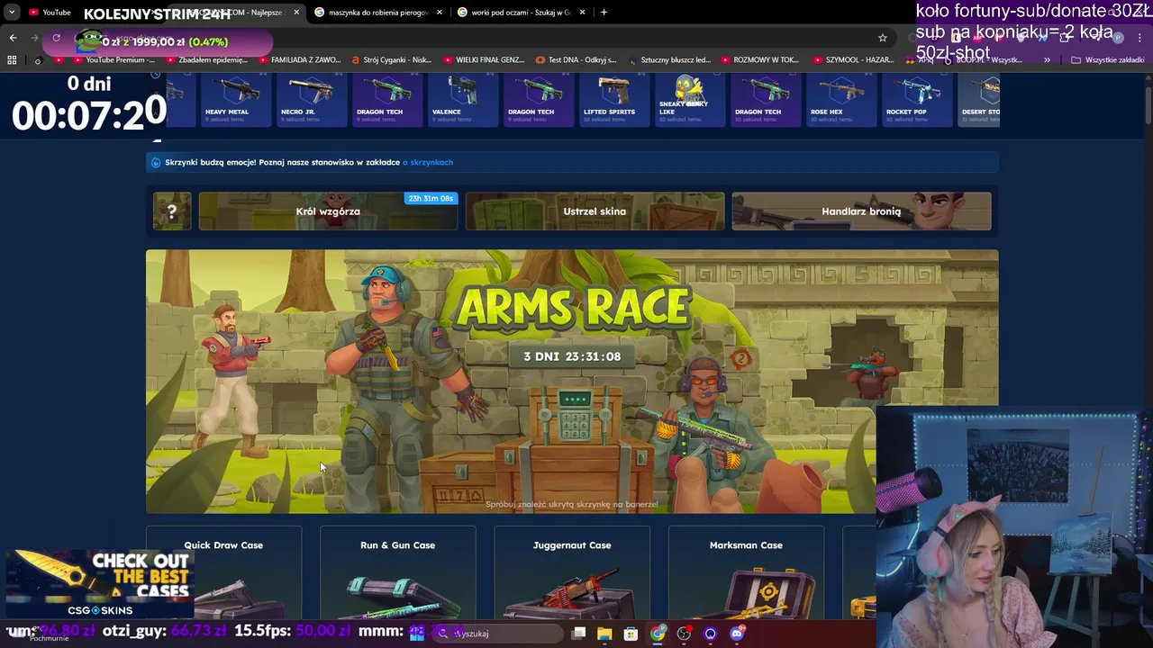Open the Marksman Case
Screen dimensions: 1153x648
pos(746,573)
